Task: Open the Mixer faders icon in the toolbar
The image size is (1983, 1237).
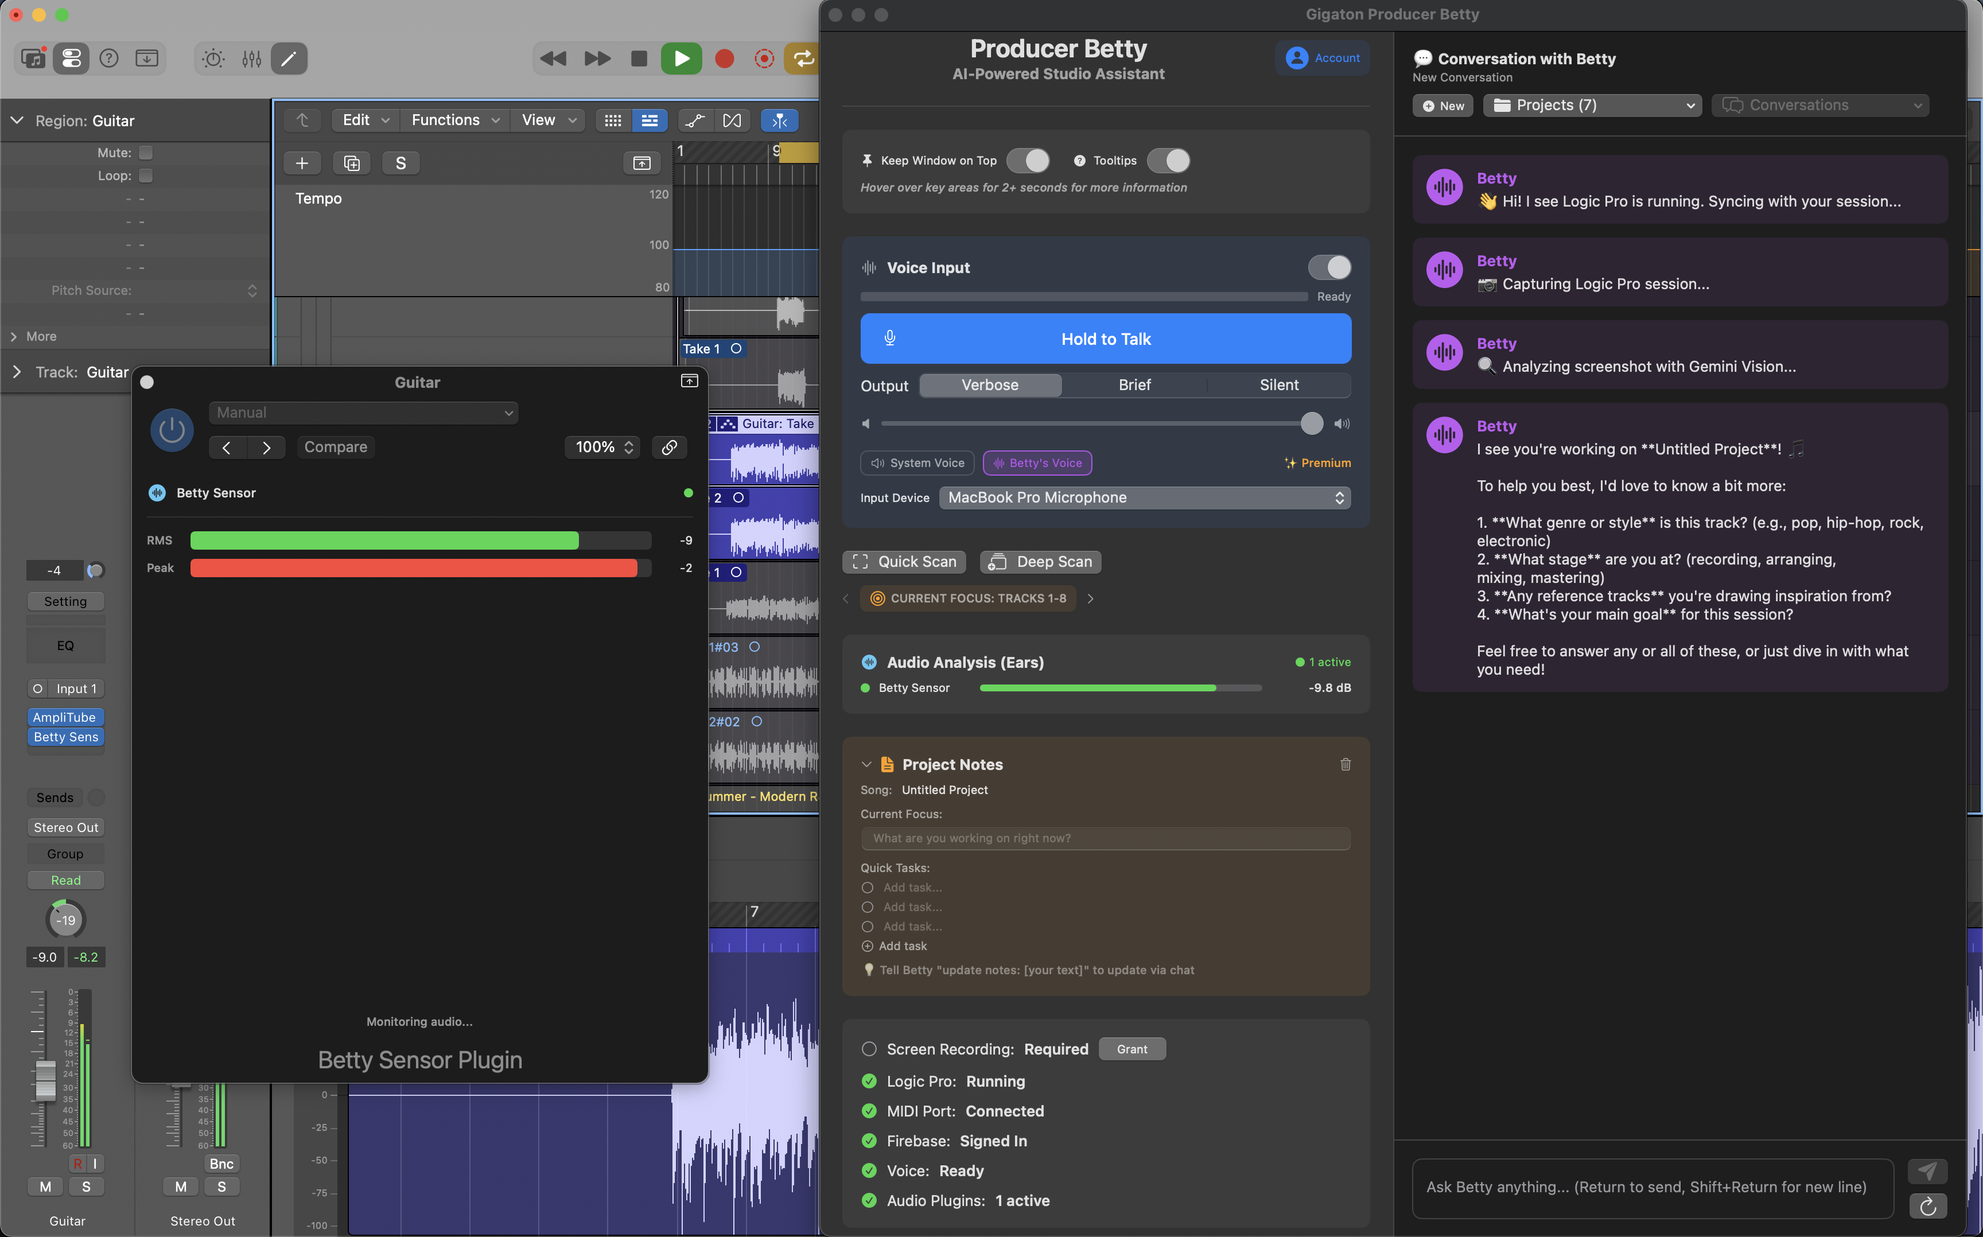Action: click(x=251, y=58)
